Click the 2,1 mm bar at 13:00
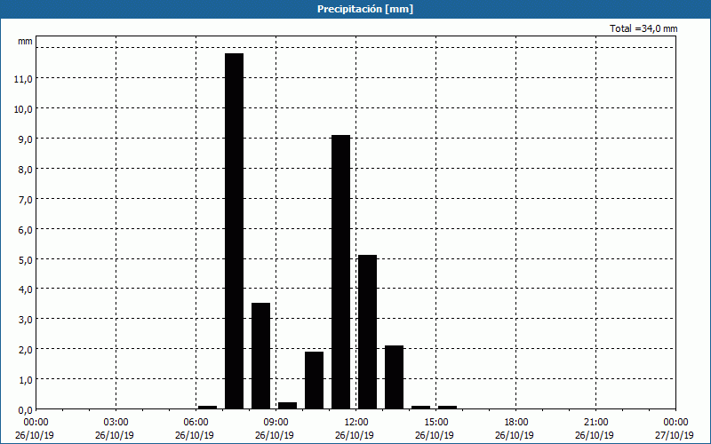 click(x=394, y=377)
